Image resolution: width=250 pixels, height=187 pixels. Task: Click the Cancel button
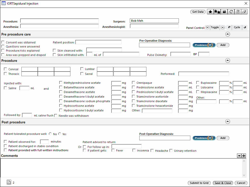[241, 183]
